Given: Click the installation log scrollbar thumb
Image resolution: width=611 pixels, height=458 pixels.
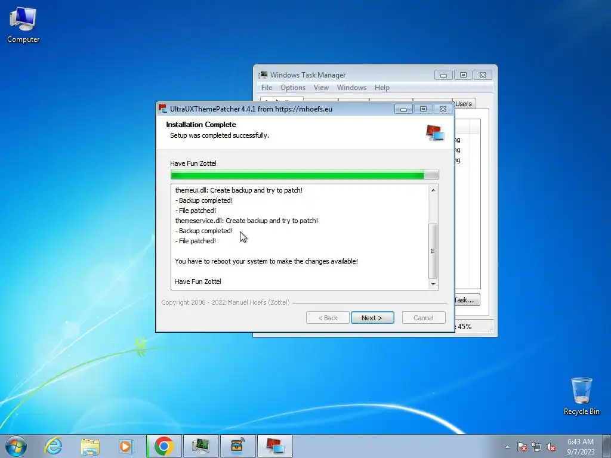Looking at the screenshot, I should point(433,251).
